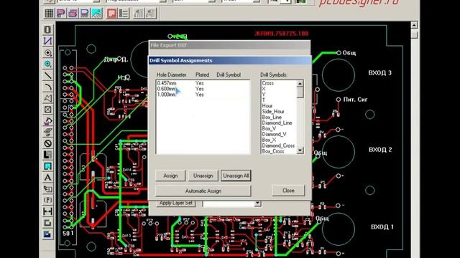The height and width of the screenshot is (258, 460).
Task: Click the PCB canvas vertical scroll-up arrow
Action: click(414, 25)
